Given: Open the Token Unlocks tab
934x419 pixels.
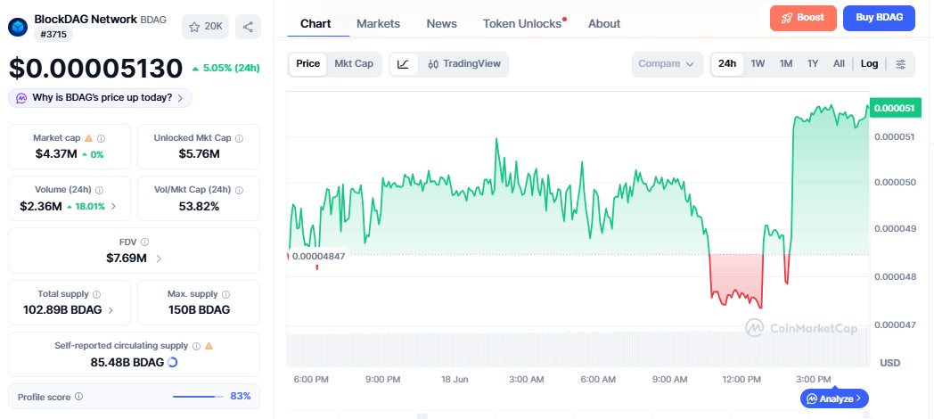Looking at the screenshot, I should click(522, 24).
